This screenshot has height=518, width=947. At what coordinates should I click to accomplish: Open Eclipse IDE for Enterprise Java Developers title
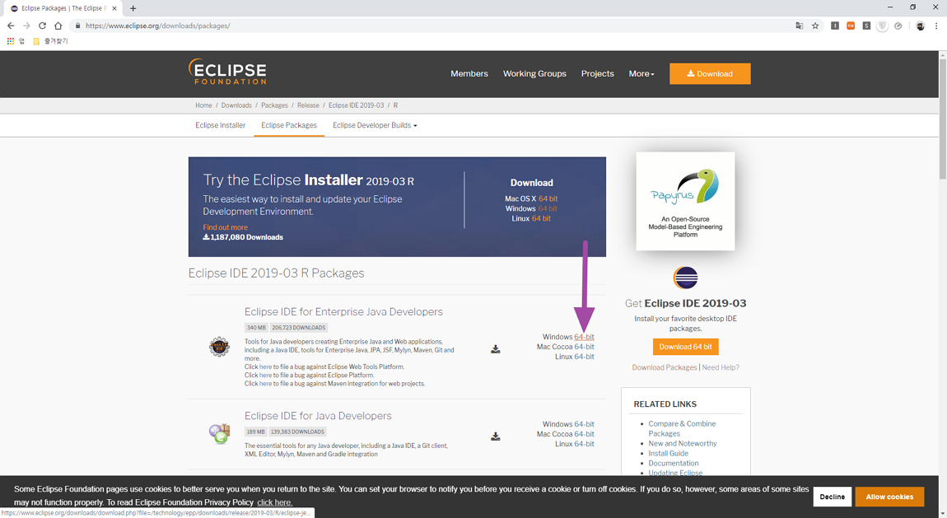(343, 311)
